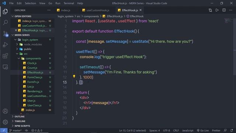Open the Search view icon

(x=5, y=23)
